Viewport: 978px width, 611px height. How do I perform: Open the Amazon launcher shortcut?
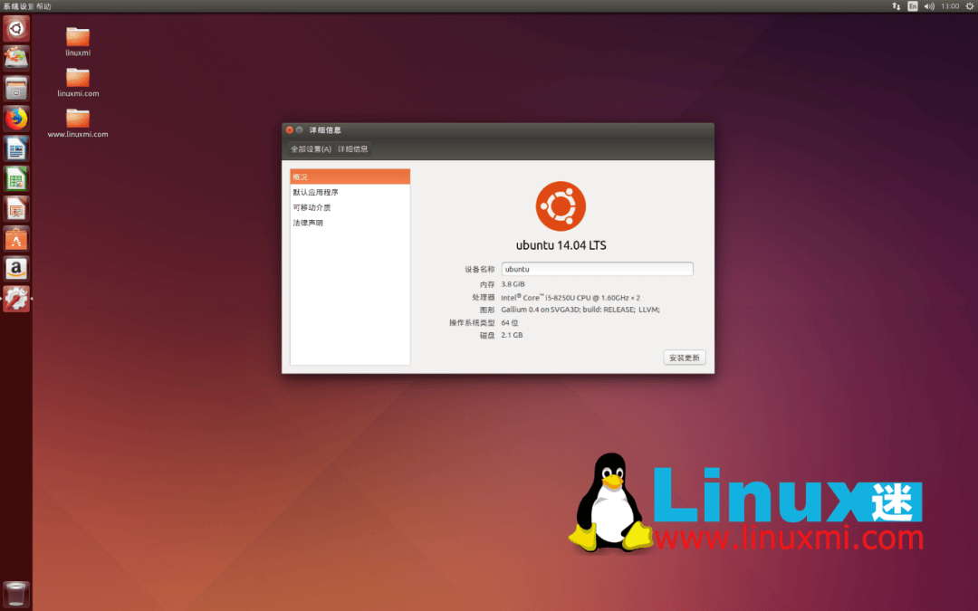click(15, 268)
